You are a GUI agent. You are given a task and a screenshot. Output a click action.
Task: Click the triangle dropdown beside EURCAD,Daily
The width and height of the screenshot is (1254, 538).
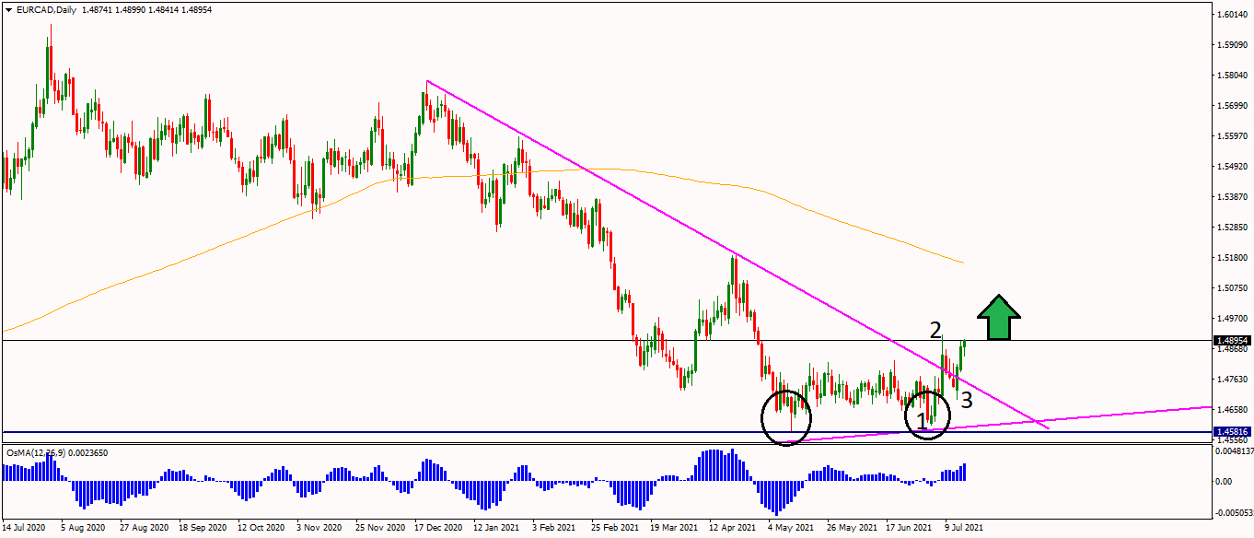6,9
